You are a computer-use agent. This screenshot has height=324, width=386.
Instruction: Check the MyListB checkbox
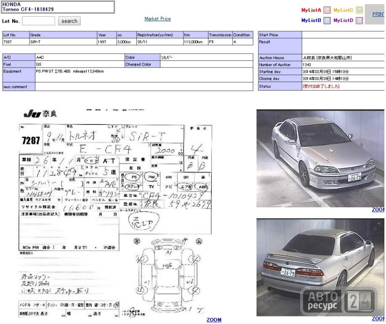click(x=327, y=20)
